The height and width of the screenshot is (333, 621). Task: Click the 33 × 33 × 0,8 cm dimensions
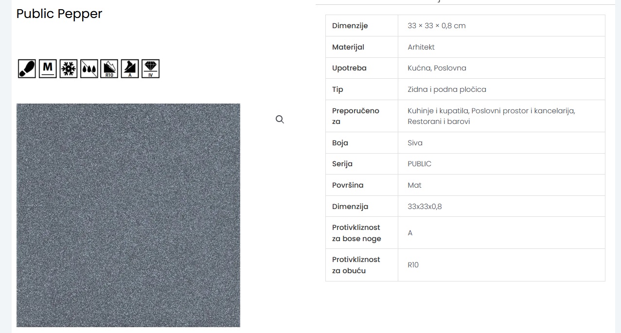click(x=437, y=26)
